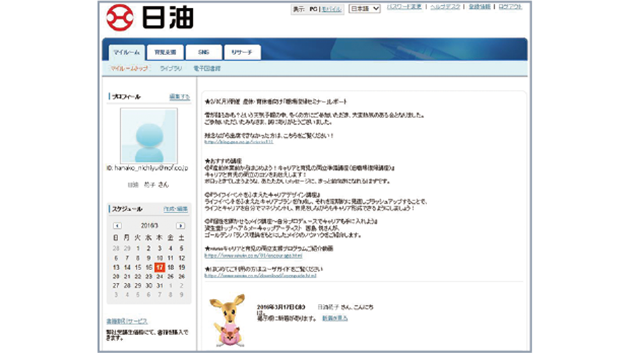Select highlighted date 17 in calendar
629x353 pixels.
pos(159,267)
